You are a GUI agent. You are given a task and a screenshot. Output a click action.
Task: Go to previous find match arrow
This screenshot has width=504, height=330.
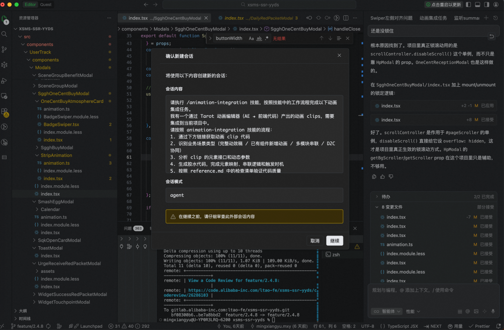click(x=322, y=38)
